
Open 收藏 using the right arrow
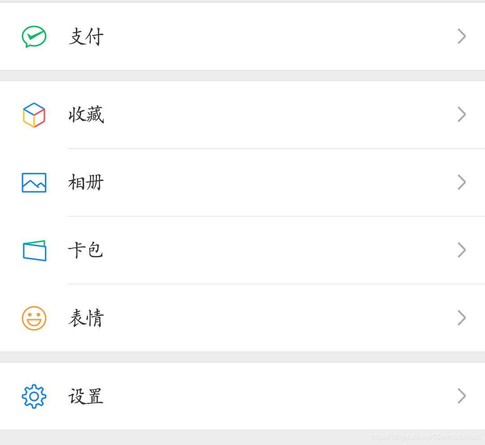(x=462, y=115)
